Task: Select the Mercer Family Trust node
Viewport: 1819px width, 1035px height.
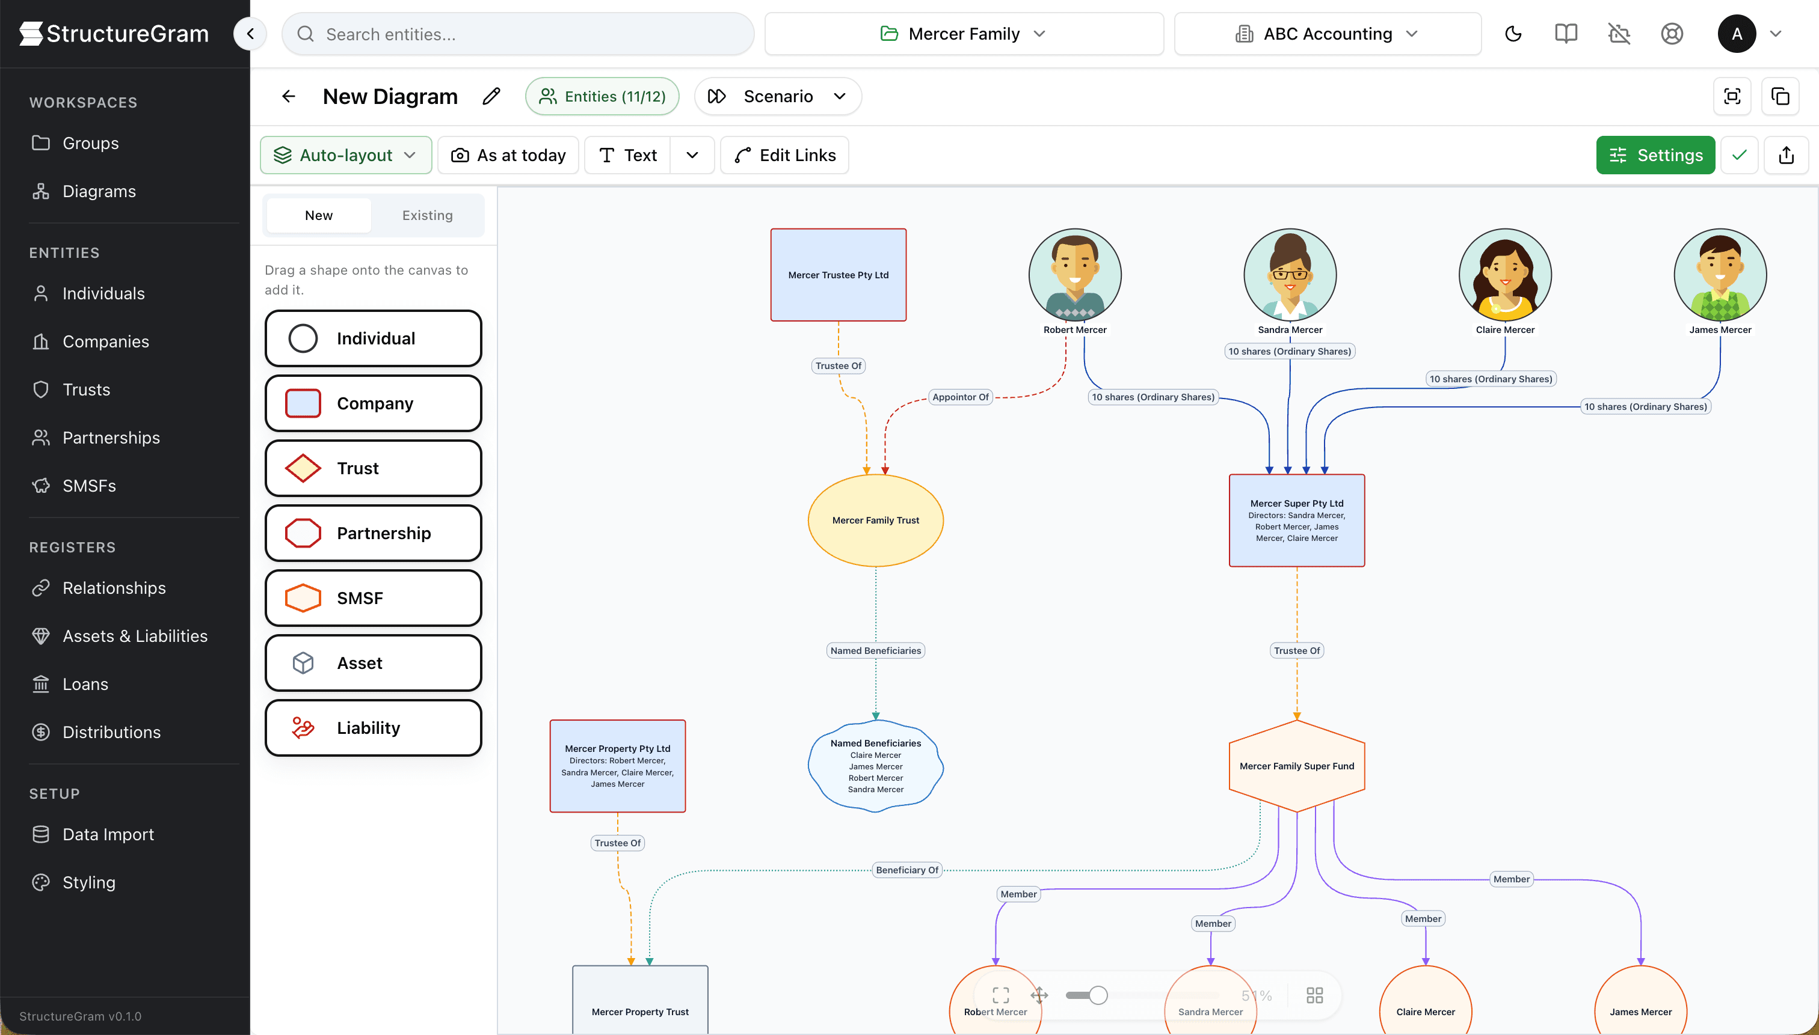Action: pyautogui.click(x=876, y=521)
